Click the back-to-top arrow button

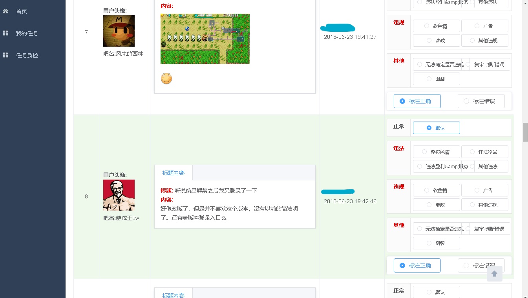(495, 274)
